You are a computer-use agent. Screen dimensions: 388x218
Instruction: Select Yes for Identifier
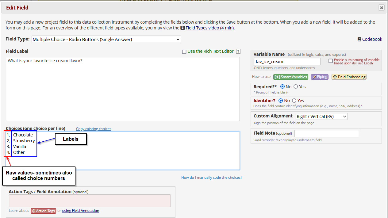pyautogui.click(x=294, y=101)
